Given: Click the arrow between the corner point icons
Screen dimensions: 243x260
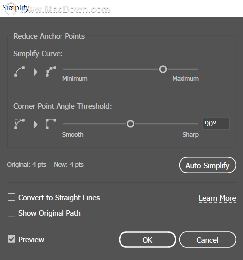Looking at the screenshot, I should (35, 124).
